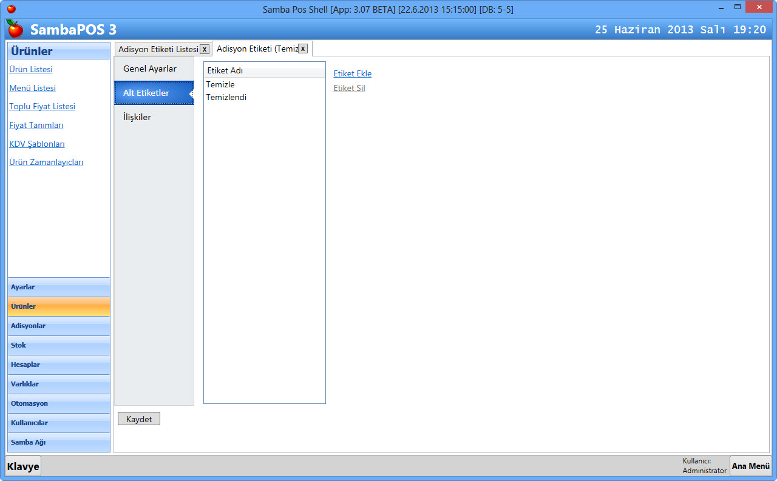777x481 pixels.
Task: Select the Temizlendi tag row
Action: [226, 97]
